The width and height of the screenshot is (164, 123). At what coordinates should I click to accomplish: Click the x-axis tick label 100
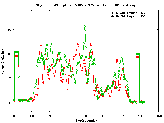pos(105,116)
